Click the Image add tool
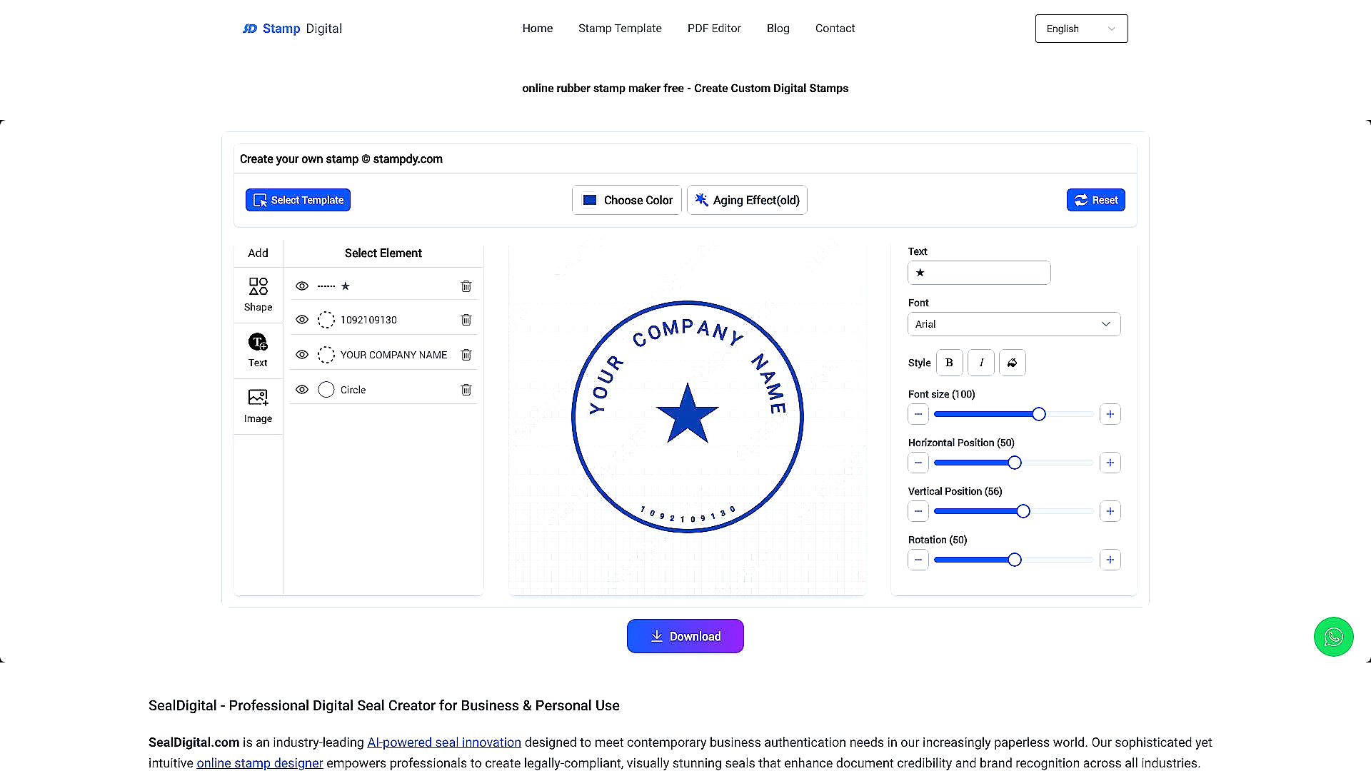The height and width of the screenshot is (771, 1371). (x=258, y=405)
